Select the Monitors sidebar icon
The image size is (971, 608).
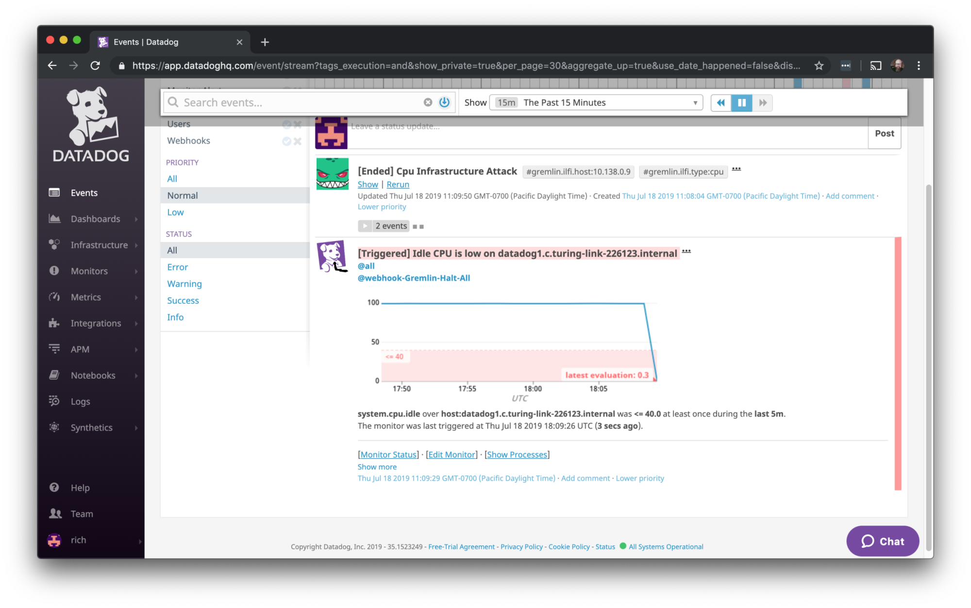[x=55, y=271]
